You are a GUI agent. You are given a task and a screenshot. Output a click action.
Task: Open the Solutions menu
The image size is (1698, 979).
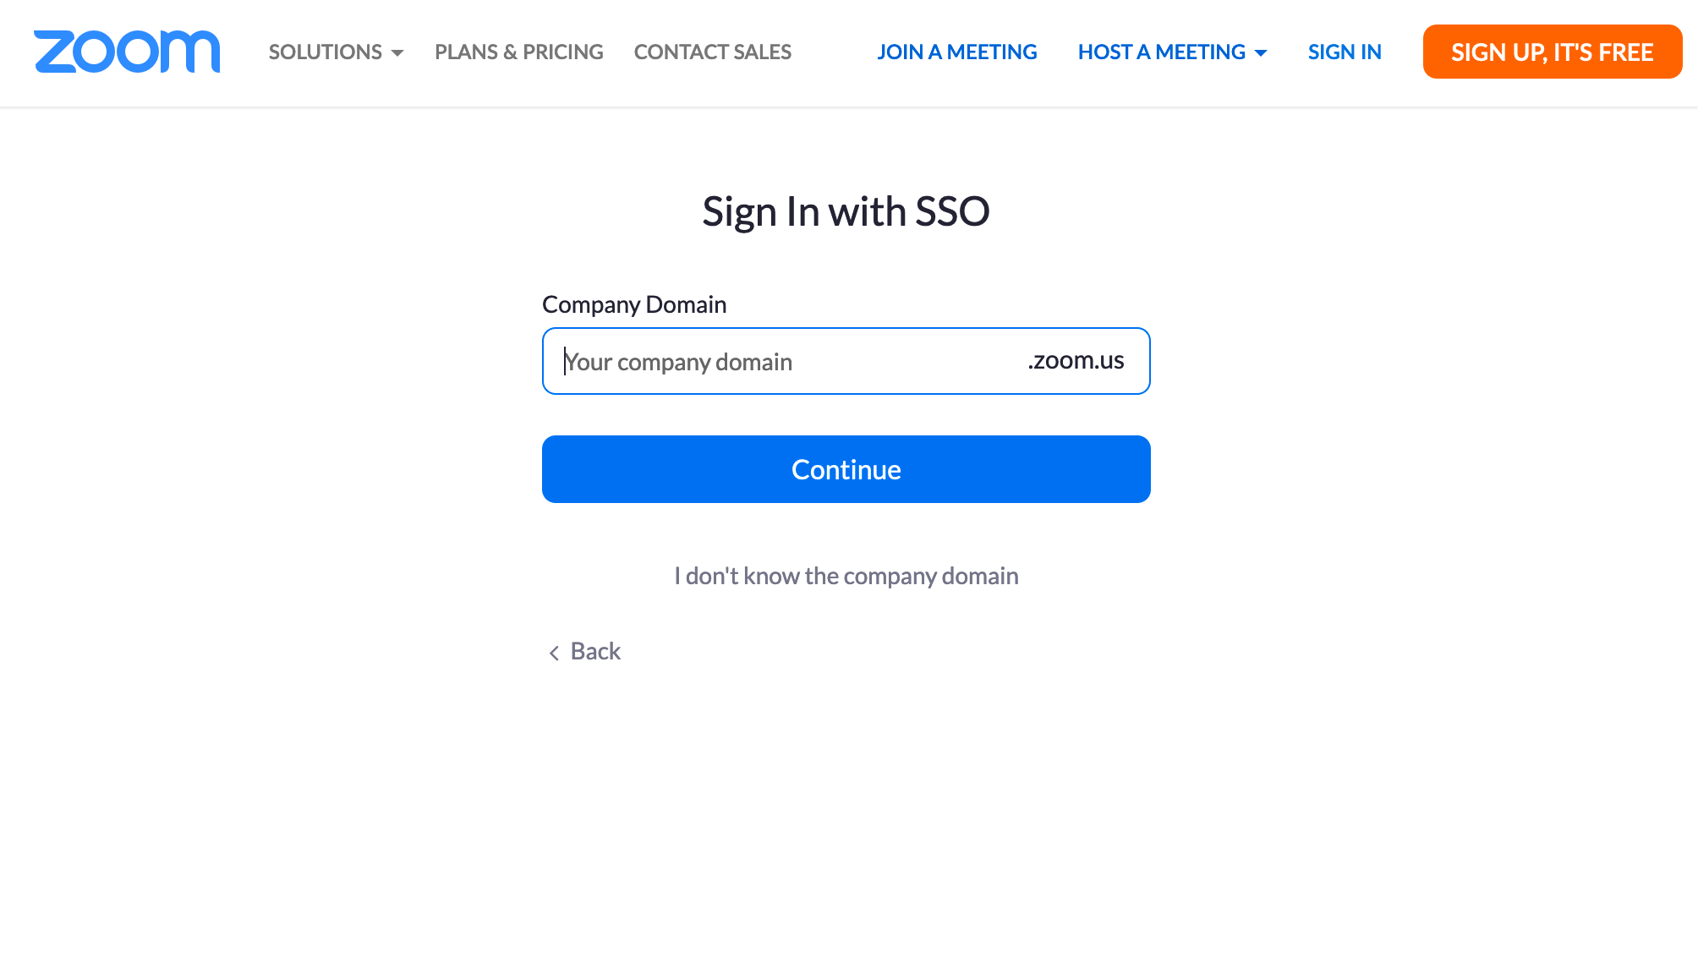pyautogui.click(x=326, y=52)
